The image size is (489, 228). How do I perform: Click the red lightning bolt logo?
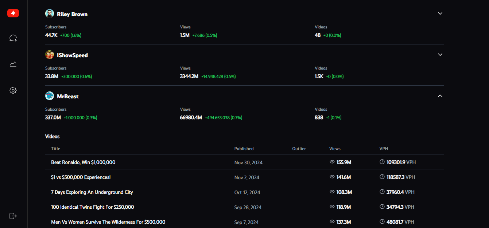[x=13, y=13]
